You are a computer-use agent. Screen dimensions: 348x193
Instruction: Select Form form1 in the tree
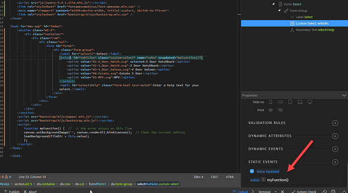coord(293,4)
